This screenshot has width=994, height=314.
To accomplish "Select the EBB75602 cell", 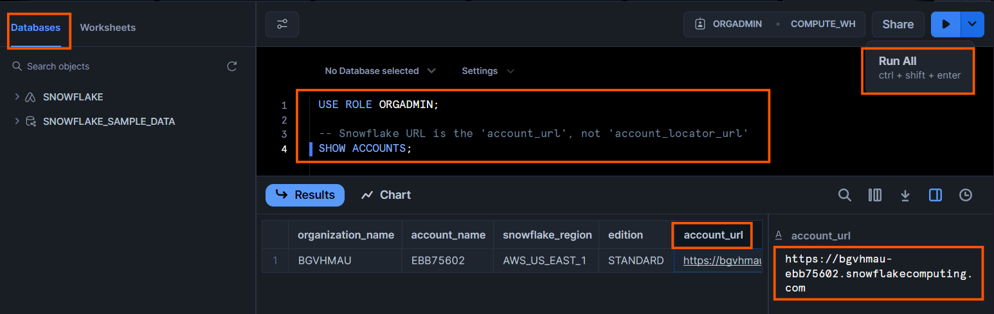I will (448, 261).
